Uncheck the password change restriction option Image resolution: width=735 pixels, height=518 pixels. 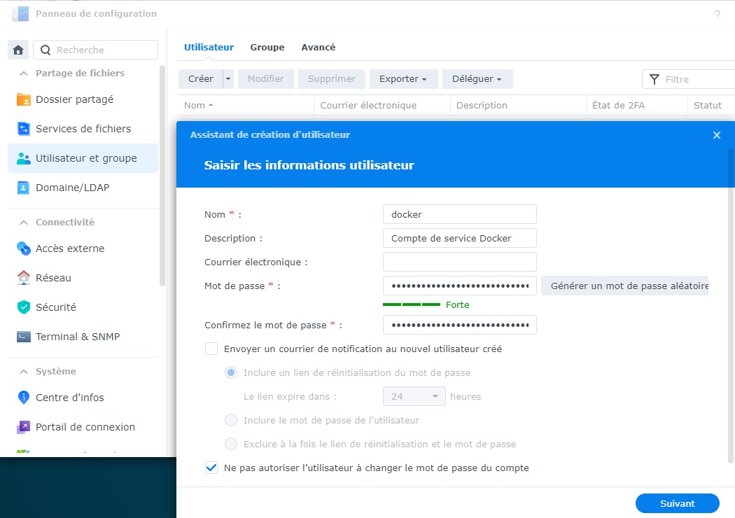click(211, 467)
